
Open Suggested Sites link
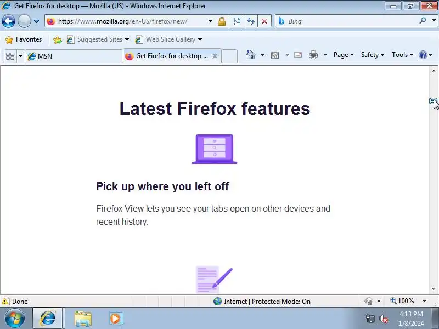pyautogui.click(x=98, y=39)
